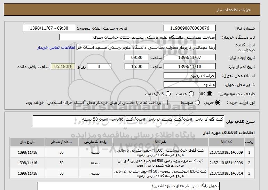Click the 15:00 validity time field

point(137,67)
